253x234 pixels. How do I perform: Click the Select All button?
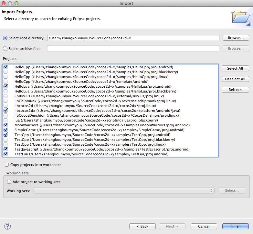pos(235,68)
